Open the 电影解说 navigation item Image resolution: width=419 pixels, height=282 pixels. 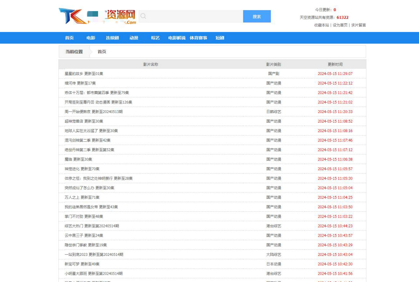177,38
